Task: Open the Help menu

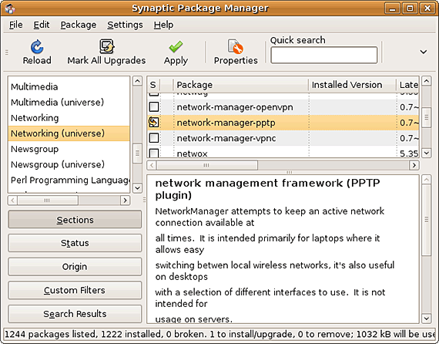Action: point(163,25)
